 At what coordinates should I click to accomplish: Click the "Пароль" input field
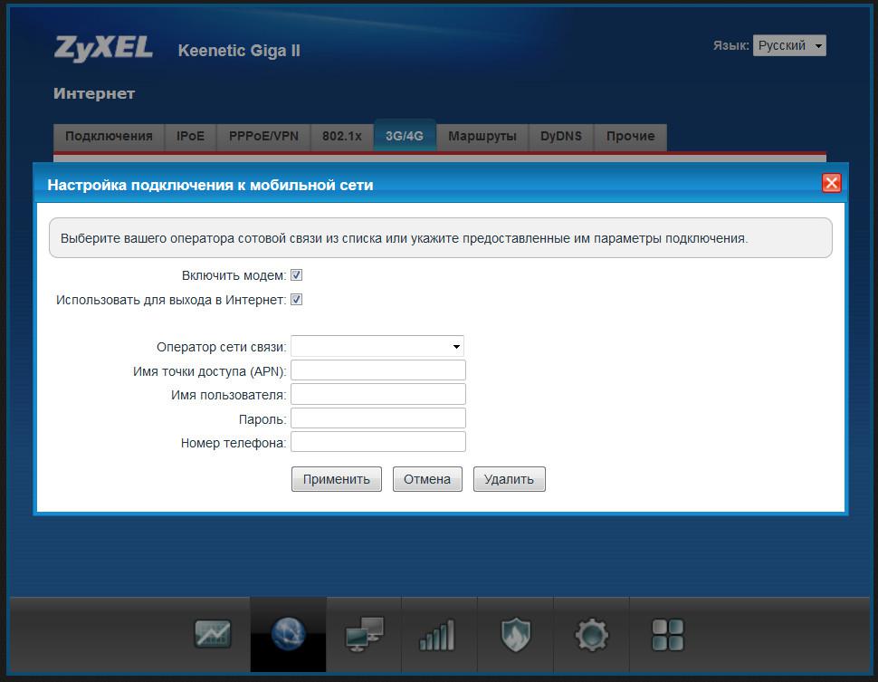(x=377, y=418)
